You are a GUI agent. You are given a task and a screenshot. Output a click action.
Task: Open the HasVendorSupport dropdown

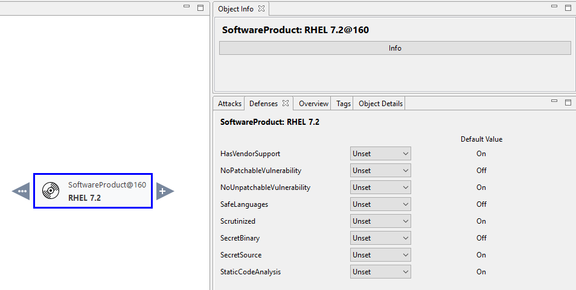pyautogui.click(x=380, y=154)
